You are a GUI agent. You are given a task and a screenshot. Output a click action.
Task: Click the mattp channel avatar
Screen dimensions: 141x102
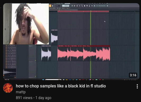[x=8, y=88]
